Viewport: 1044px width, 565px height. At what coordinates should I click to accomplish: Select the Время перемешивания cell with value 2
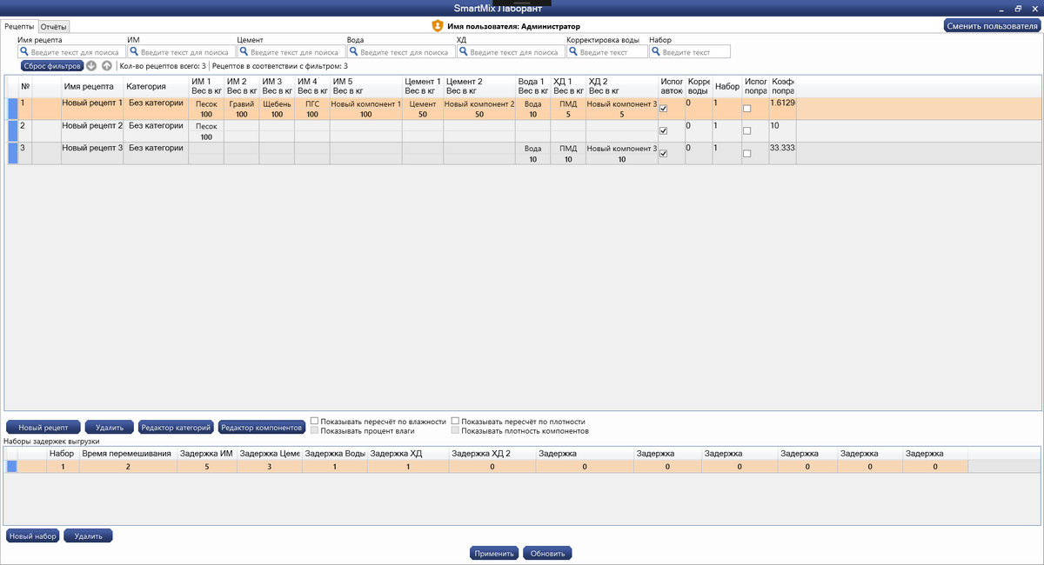128,467
